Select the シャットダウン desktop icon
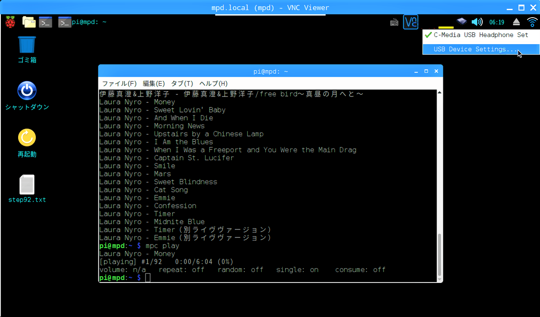This screenshot has width=540, height=317. click(x=27, y=96)
